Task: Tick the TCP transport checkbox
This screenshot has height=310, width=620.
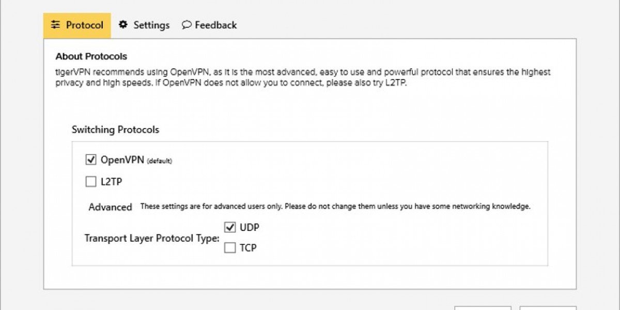Action: click(230, 248)
